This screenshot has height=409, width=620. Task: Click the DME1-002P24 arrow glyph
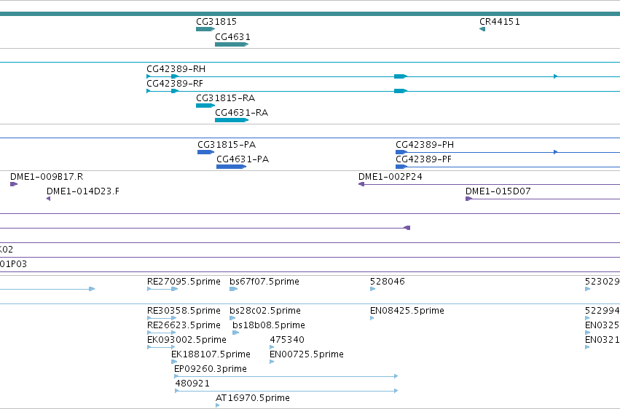361,184
